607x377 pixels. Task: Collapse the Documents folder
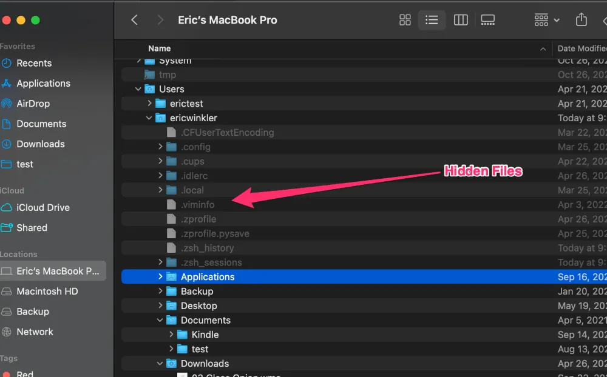[160, 321]
